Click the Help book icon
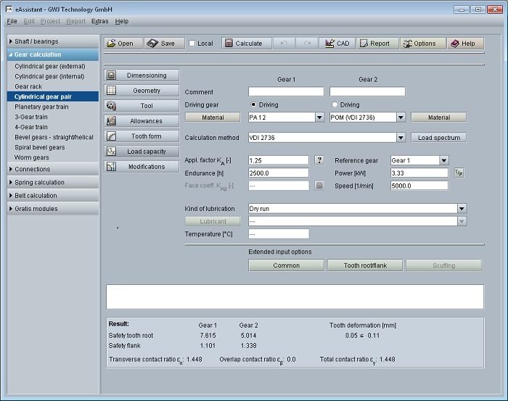 pyautogui.click(x=455, y=44)
